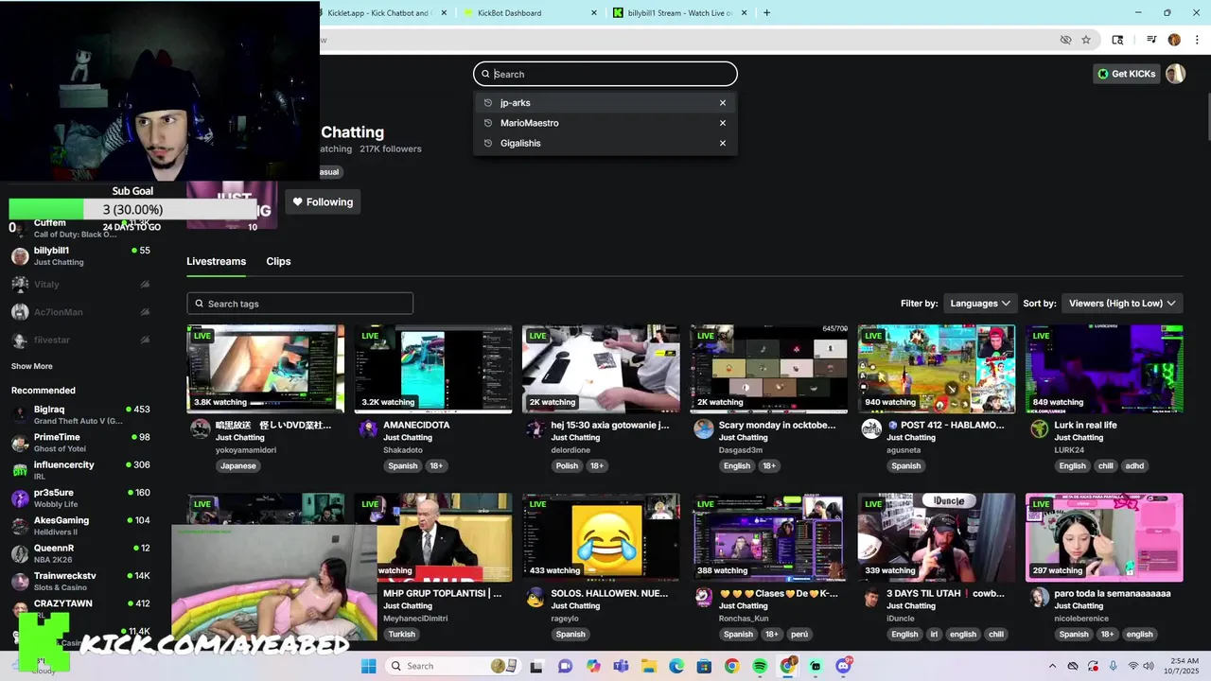Open BigIraq recommended channel

click(80, 414)
